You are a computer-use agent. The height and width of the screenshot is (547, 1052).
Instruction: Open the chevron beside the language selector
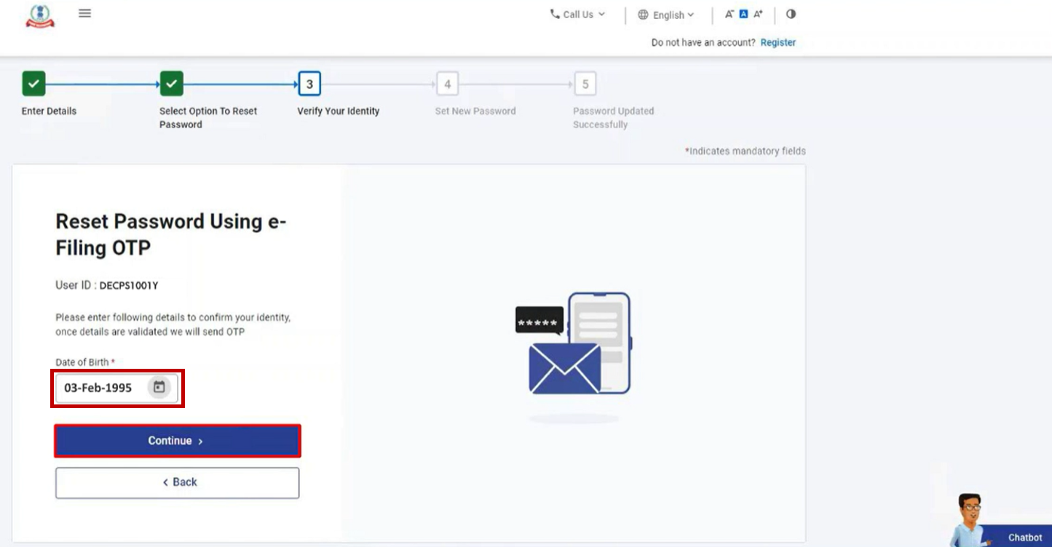click(x=691, y=14)
